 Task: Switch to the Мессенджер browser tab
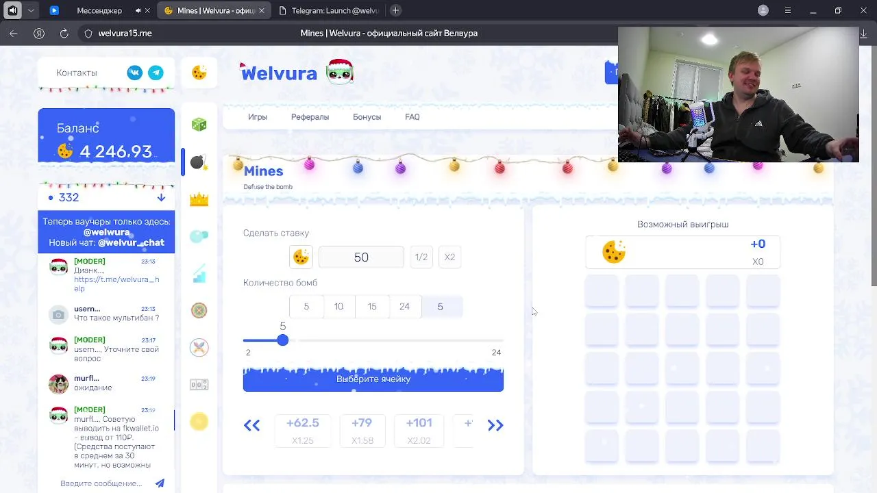(x=99, y=10)
